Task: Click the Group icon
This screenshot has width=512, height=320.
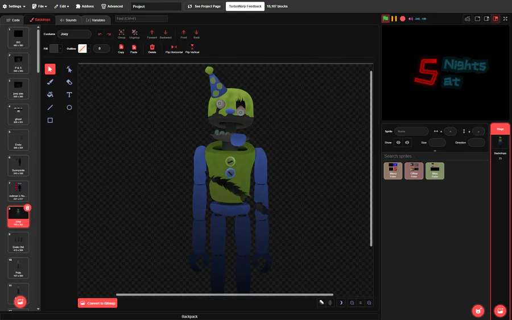Action: tap(122, 34)
